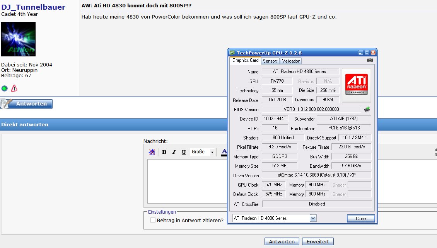The width and height of the screenshot is (437, 248).
Task: Click the ATI CrossFire 'Disabled' field
Action: (x=317, y=204)
